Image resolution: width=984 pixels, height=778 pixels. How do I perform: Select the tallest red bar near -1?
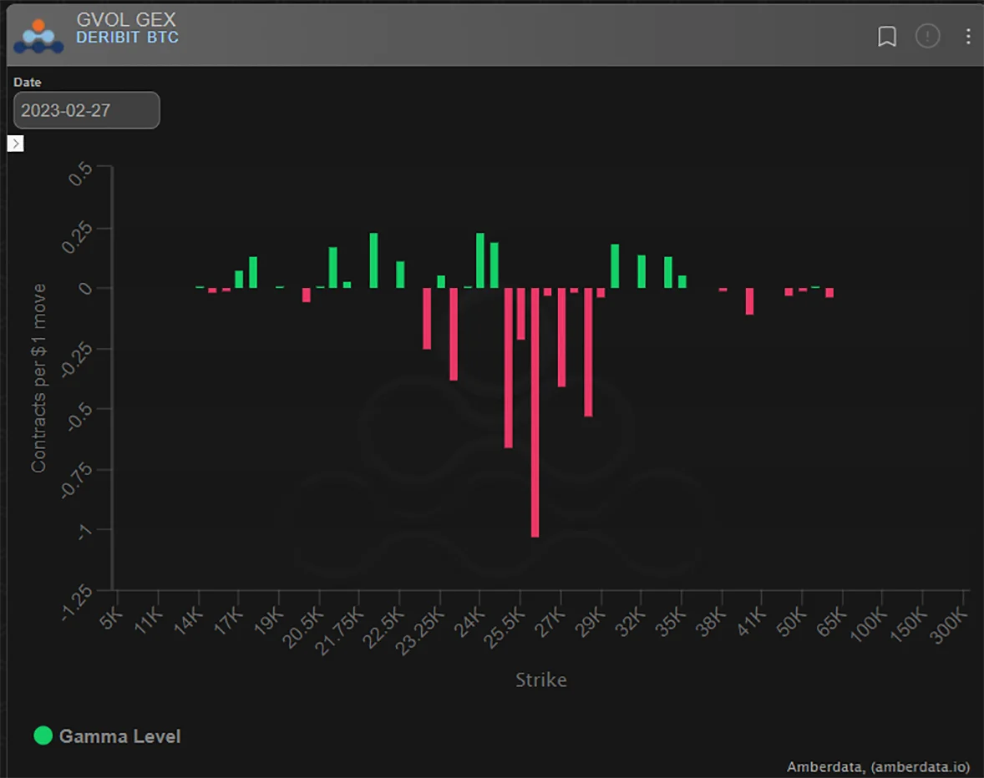(x=535, y=412)
